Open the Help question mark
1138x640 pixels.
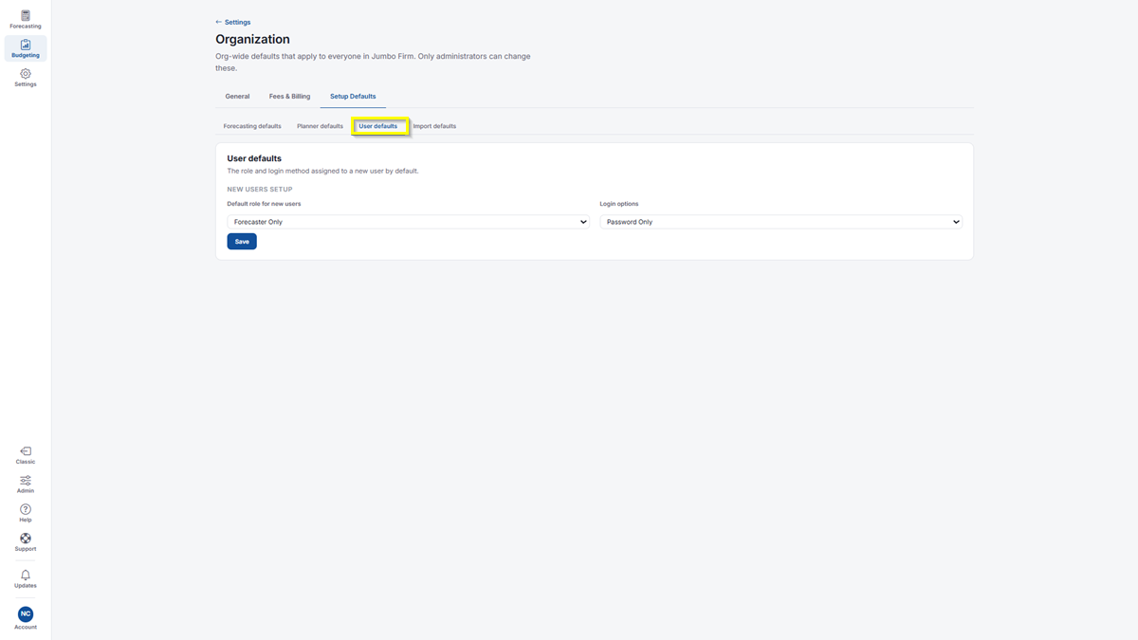pyautogui.click(x=26, y=513)
